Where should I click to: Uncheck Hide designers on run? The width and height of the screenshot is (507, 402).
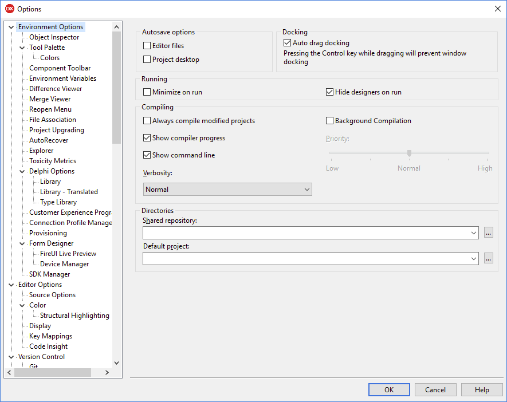329,92
